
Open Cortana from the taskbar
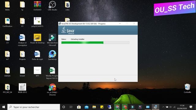[x=64, y=107]
